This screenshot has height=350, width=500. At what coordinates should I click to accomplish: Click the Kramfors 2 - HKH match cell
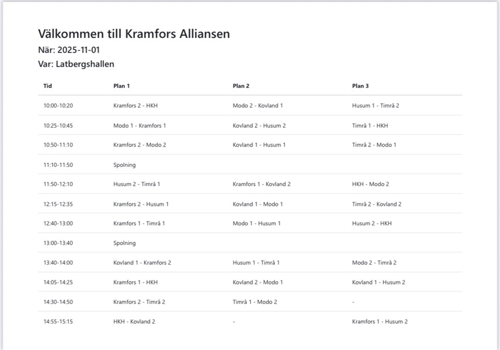[135, 106]
